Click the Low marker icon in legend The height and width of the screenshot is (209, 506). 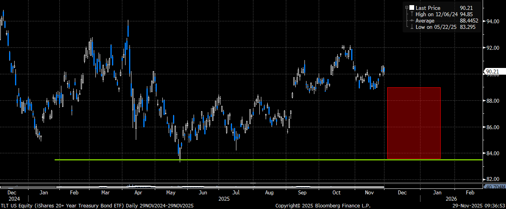coord(412,27)
